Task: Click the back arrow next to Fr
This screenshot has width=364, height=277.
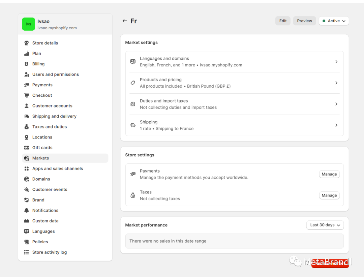Action: (125, 21)
